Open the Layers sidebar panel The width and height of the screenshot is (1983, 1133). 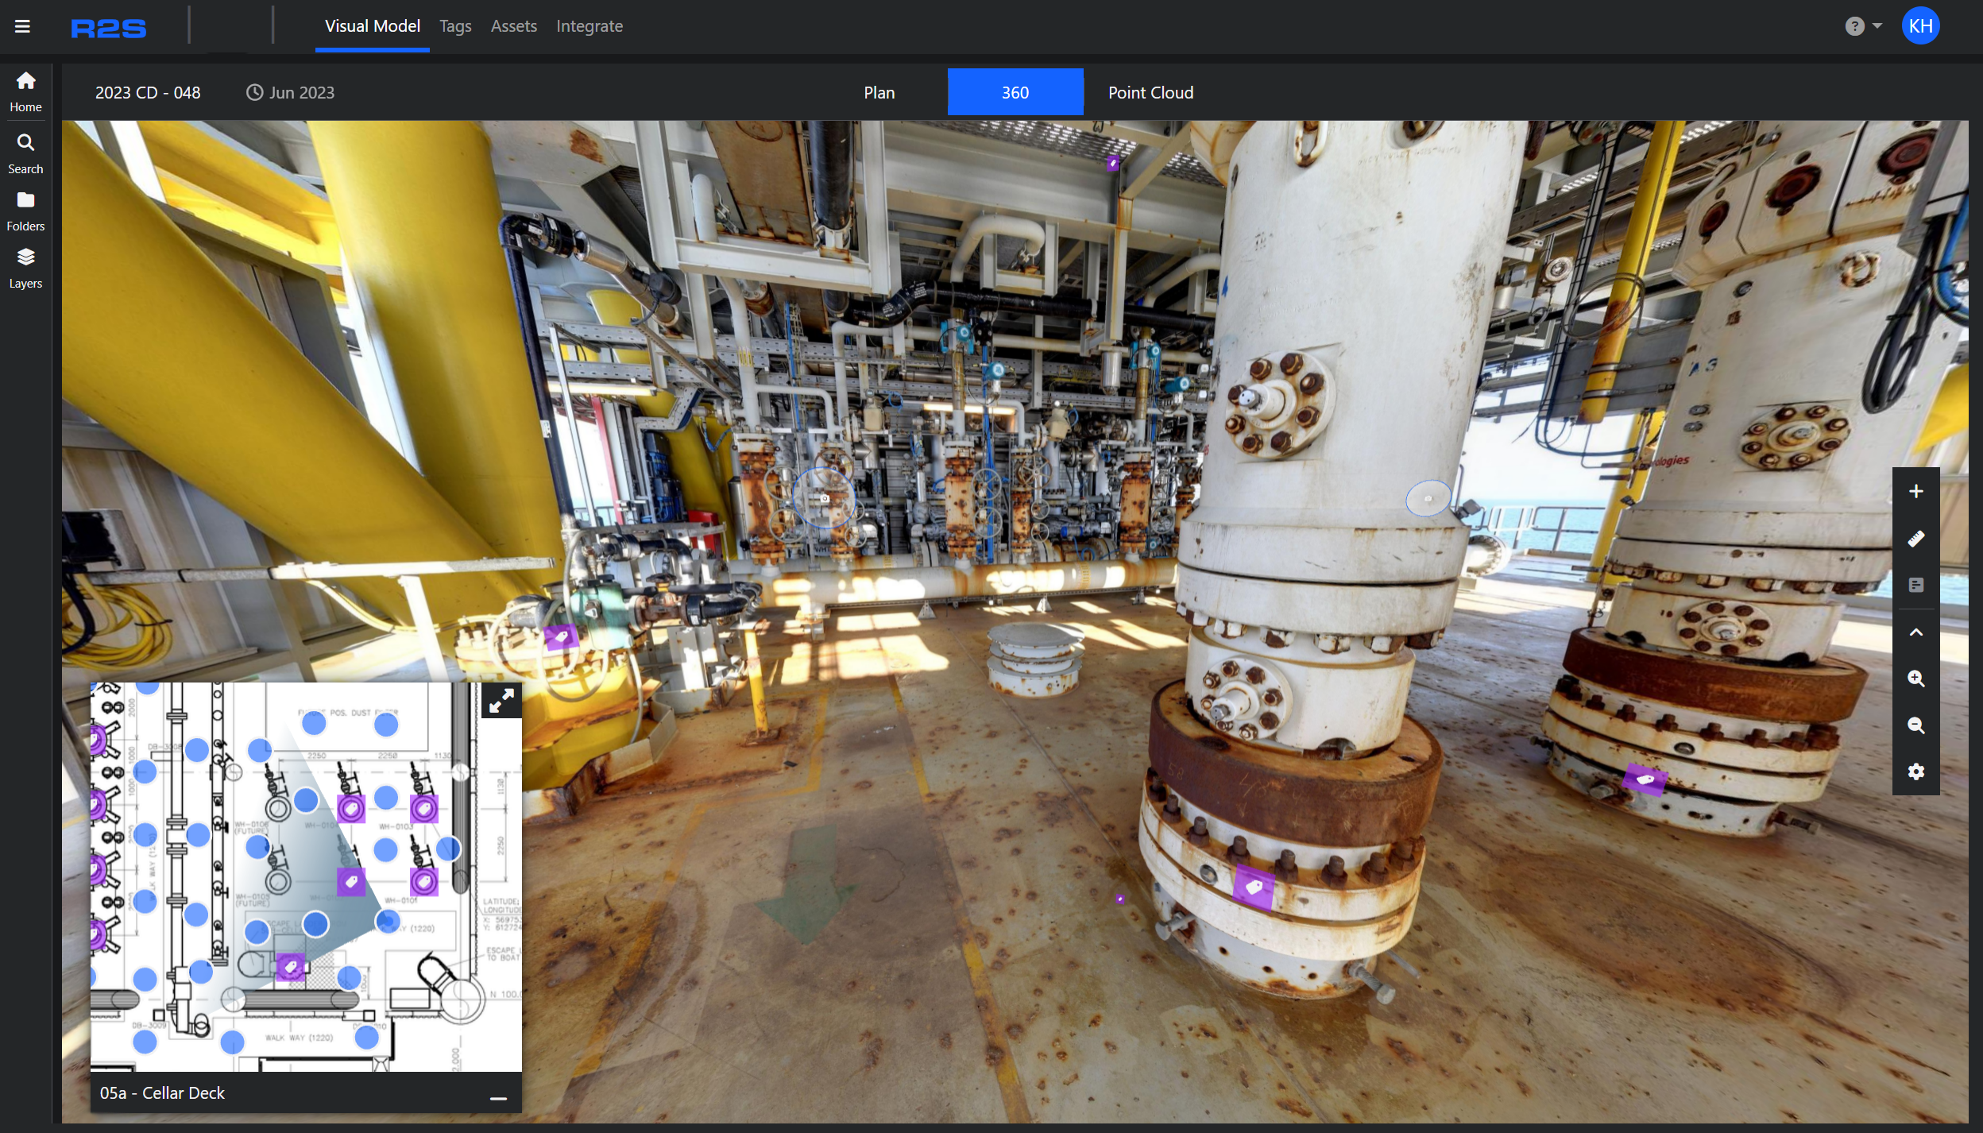coord(25,268)
